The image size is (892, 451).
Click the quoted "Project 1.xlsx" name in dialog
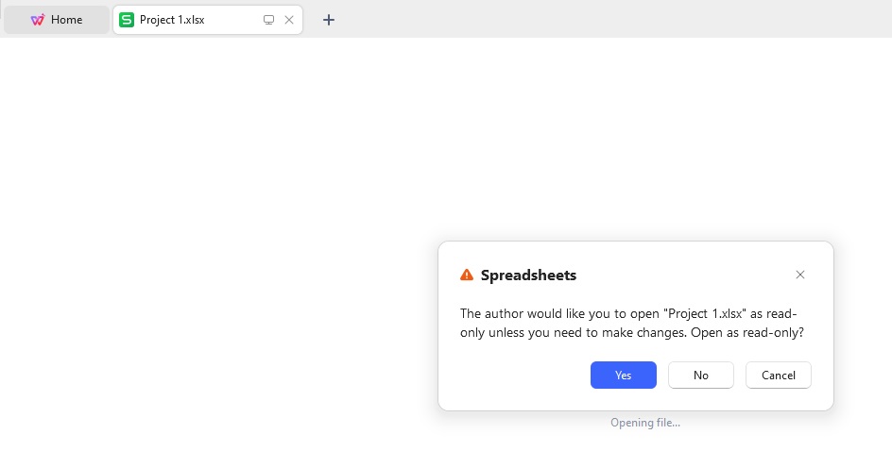705,313
